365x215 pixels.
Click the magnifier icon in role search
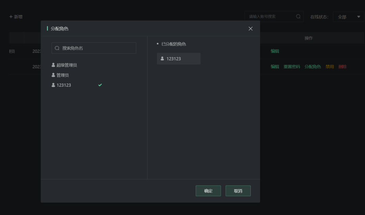coord(57,48)
